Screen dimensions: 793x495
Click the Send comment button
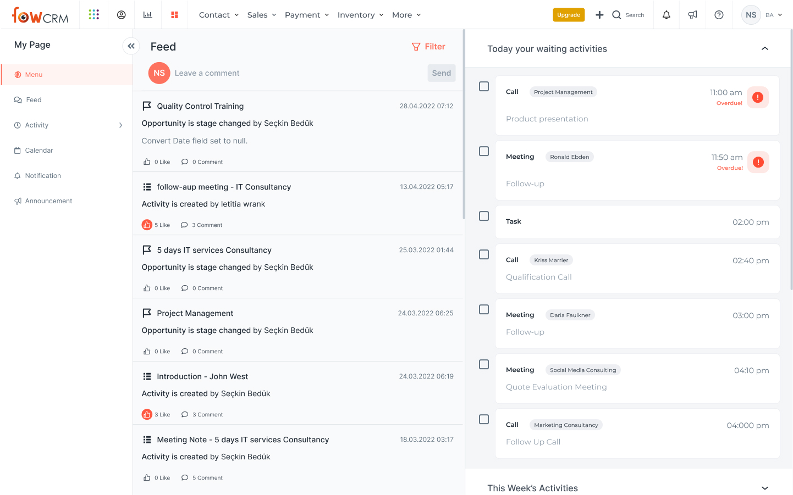tap(442, 73)
